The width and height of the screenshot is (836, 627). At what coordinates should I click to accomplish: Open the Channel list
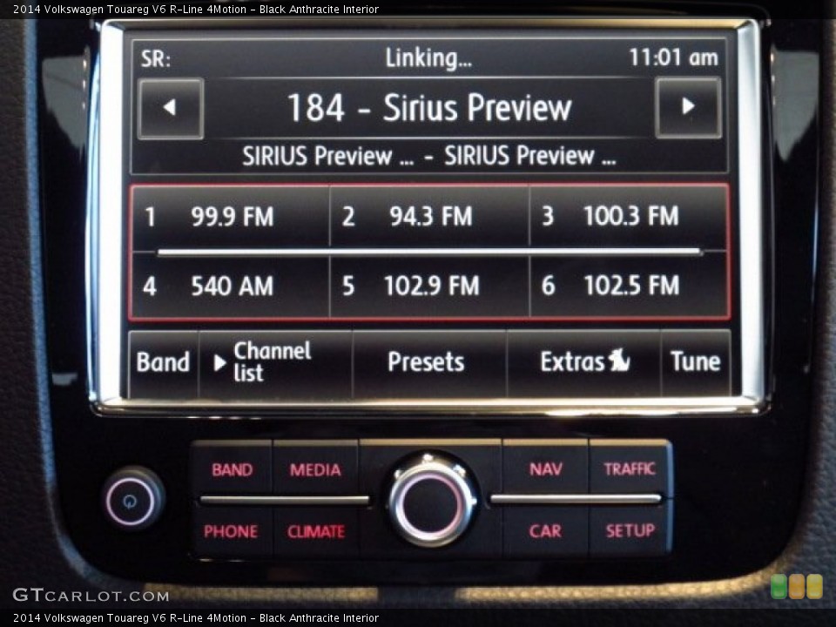(275, 362)
